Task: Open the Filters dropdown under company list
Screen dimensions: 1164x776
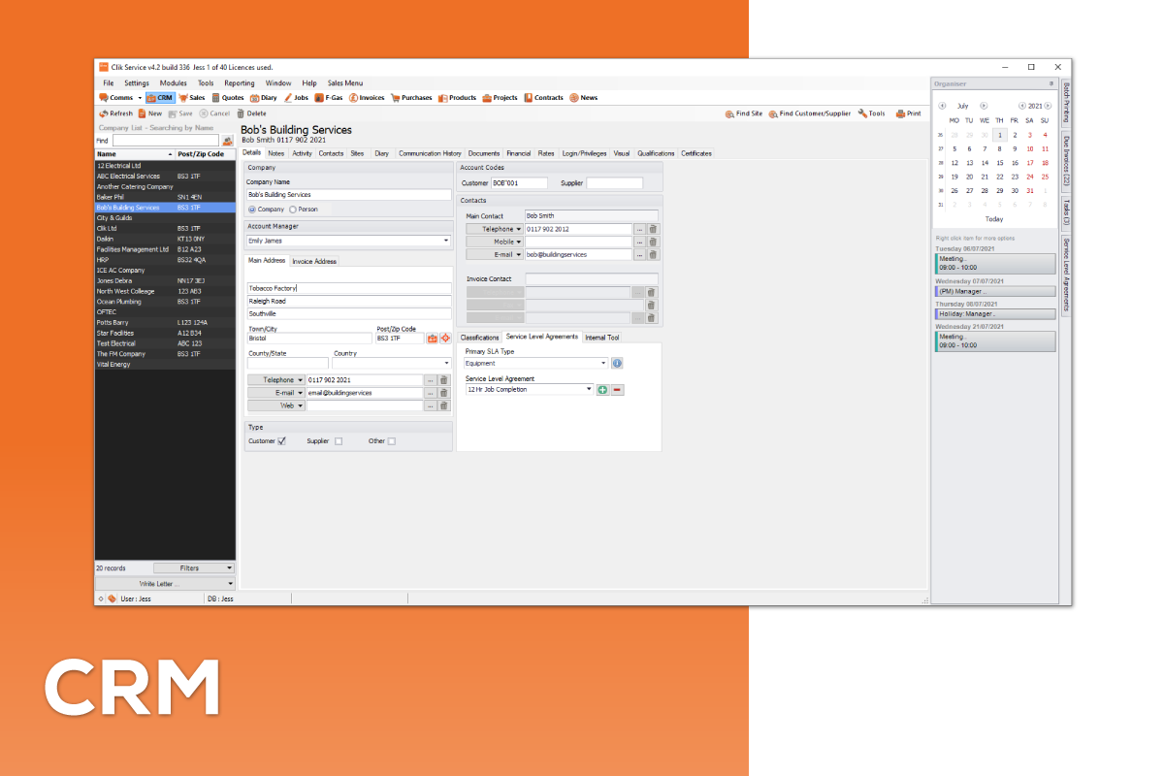Action: click(x=194, y=568)
